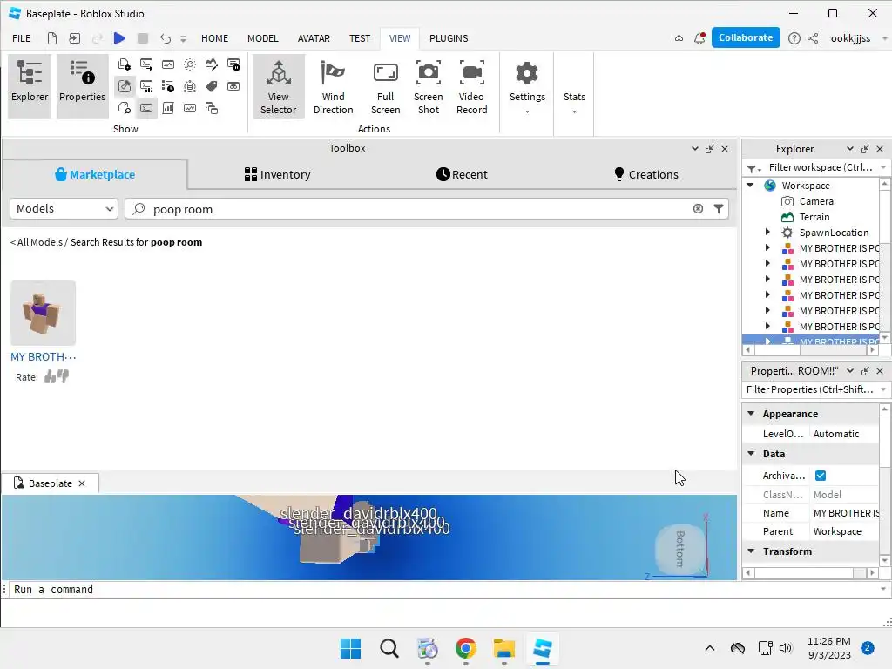This screenshot has height=669, width=892.
Task: Collapse the Transform section
Action: click(751, 551)
